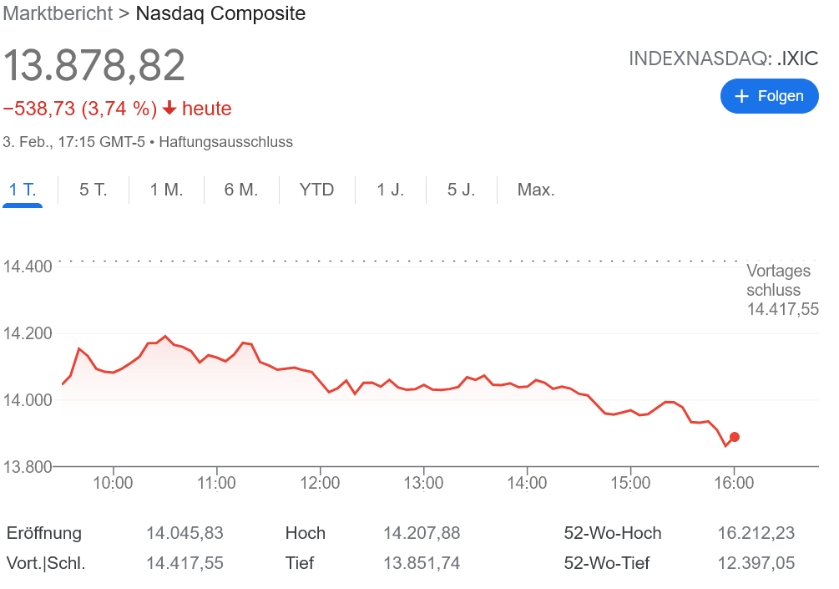
Task: Switch to the 5 T. chart range
Action: click(94, 190)
